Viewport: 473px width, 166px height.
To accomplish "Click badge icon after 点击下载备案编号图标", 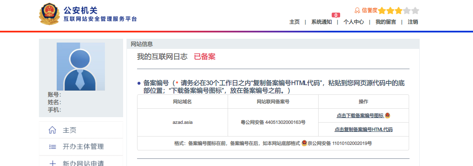I will tap(388, 115).
